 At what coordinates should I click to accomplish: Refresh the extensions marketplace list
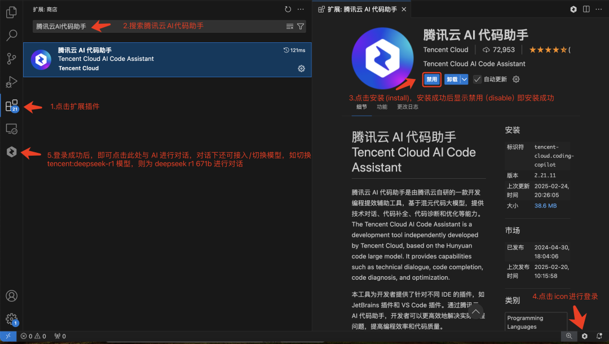click(288, 10)
